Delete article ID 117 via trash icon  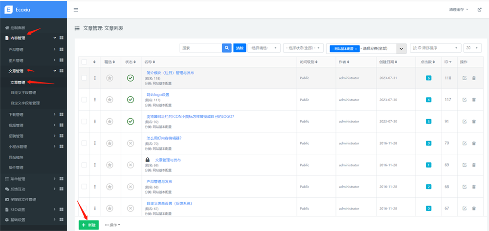coord(474,100)
